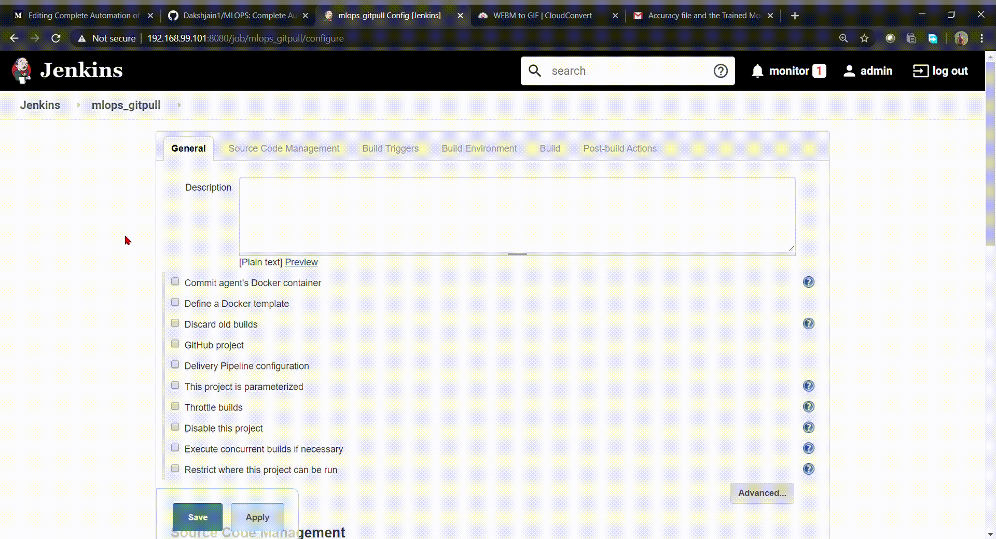Go back in browser history

(14, 38)
